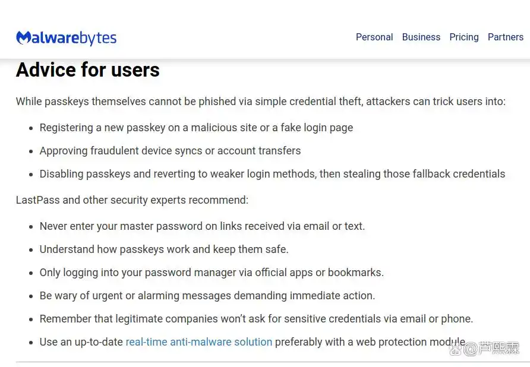Image resolution: width=530 pixels, height=367 pixels.
Task: Open the Business navigation item
Action: [421, 37]
